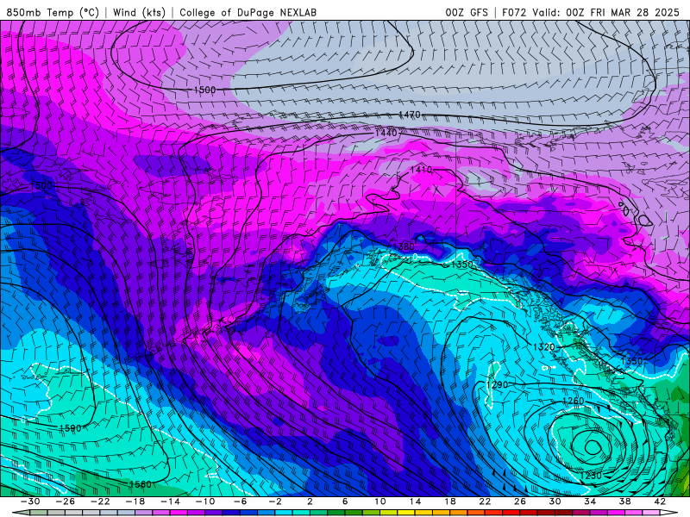The image size is (690, 517).
Task: Click the 1560 height contour label
Action: [141, 484]
